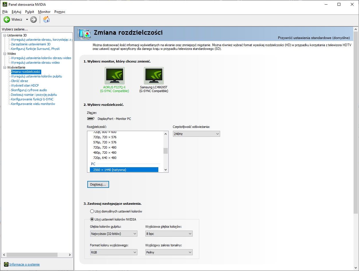Open Dostosuj rozmiar i pozycję pulpitu

[x=34, y=95]
